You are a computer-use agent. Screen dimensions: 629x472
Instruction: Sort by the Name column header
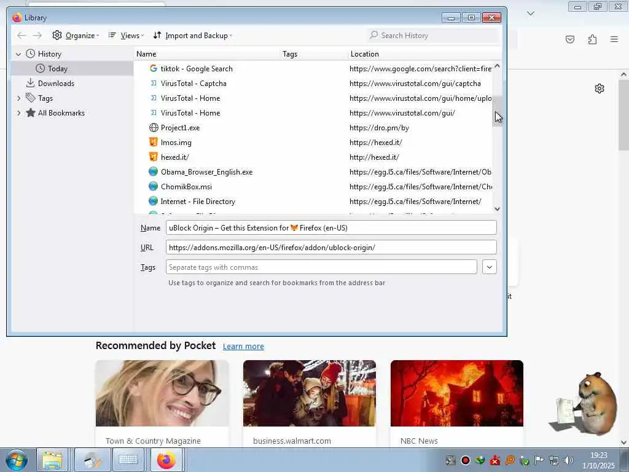(207, 54)
